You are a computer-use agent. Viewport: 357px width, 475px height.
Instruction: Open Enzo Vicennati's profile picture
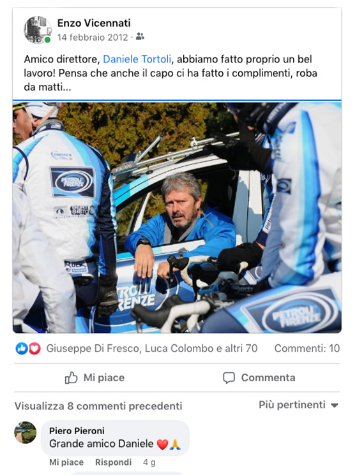pos(38,30)
